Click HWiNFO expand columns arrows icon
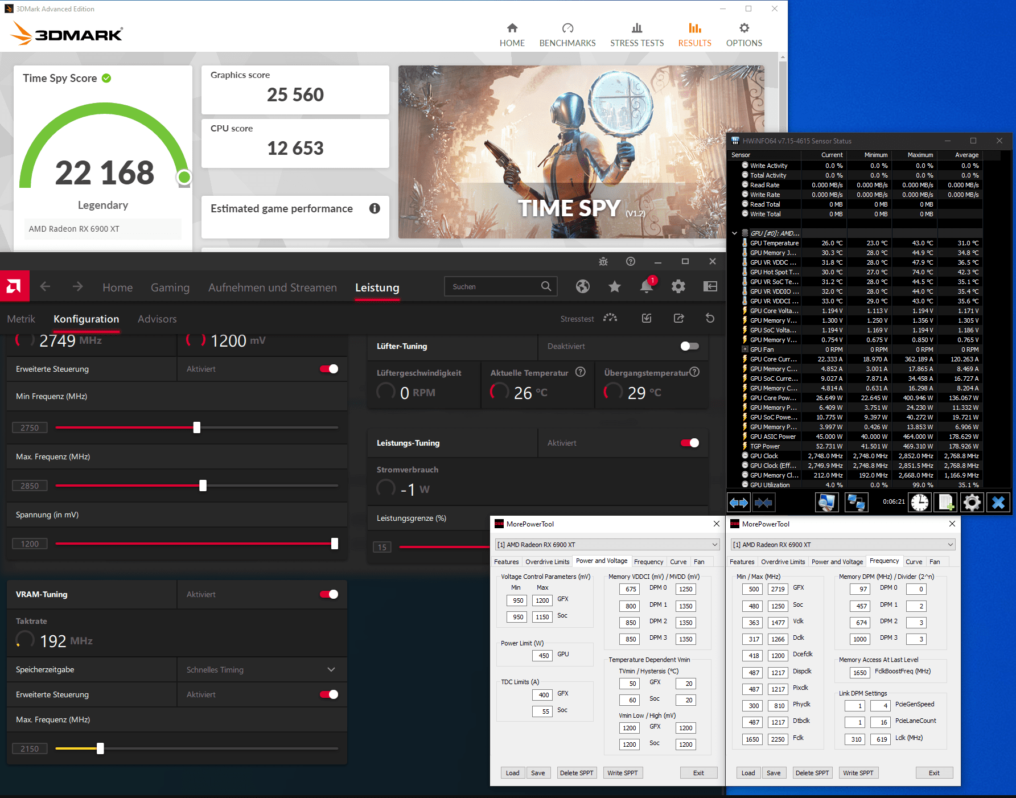Screen dimensions: 1016x798 point(739,503)
